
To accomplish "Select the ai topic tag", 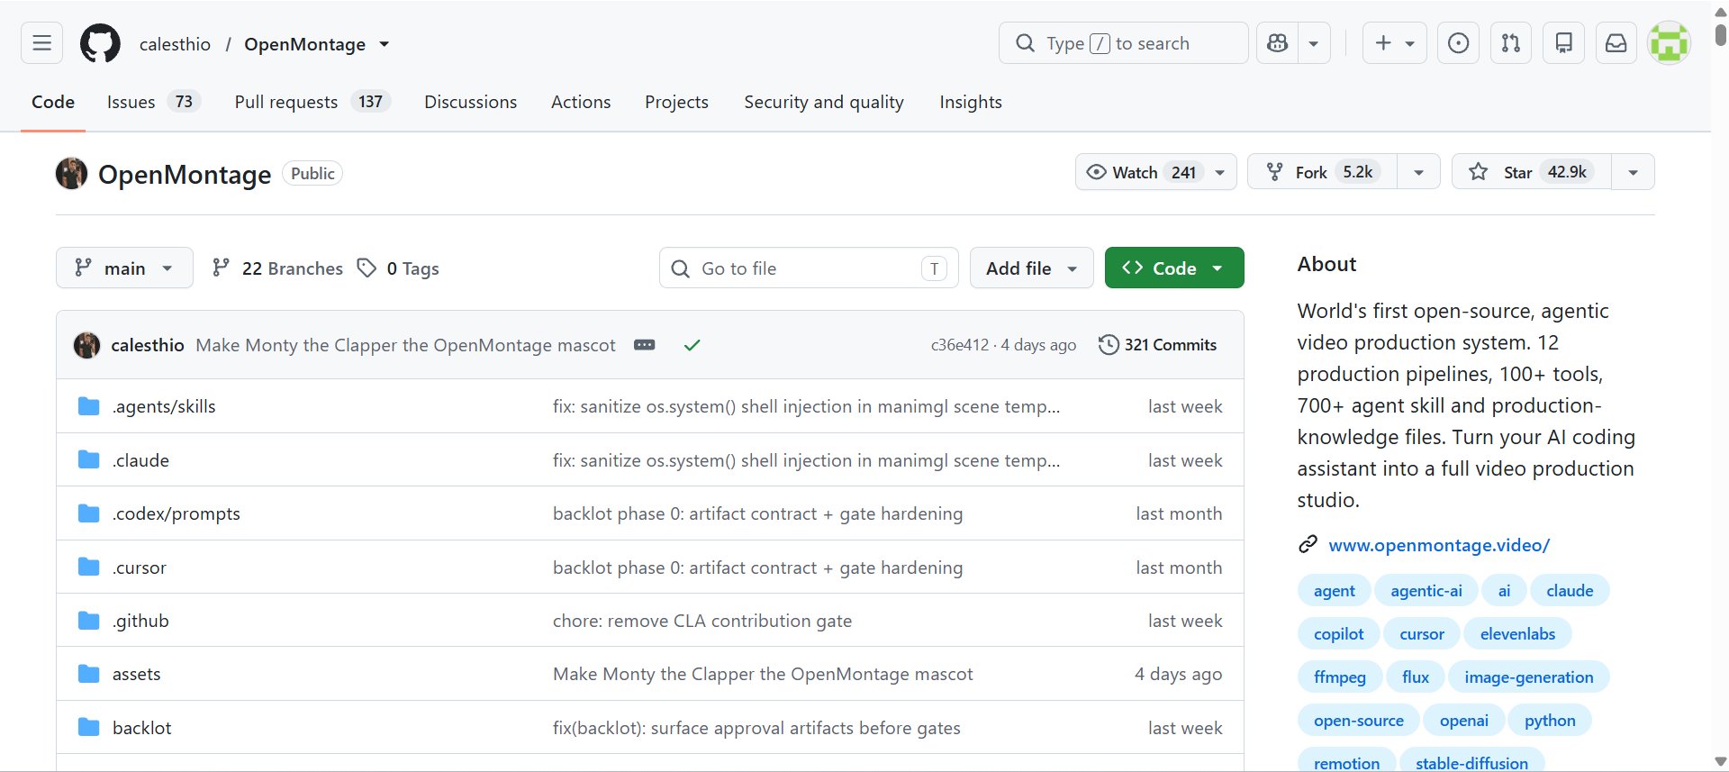I will (1504, 591).
